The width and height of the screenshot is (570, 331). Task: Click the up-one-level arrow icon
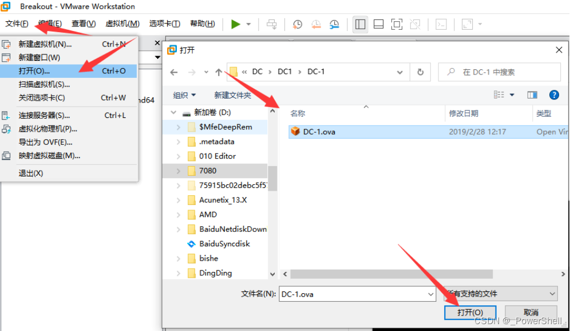click(x=219, y=72)
